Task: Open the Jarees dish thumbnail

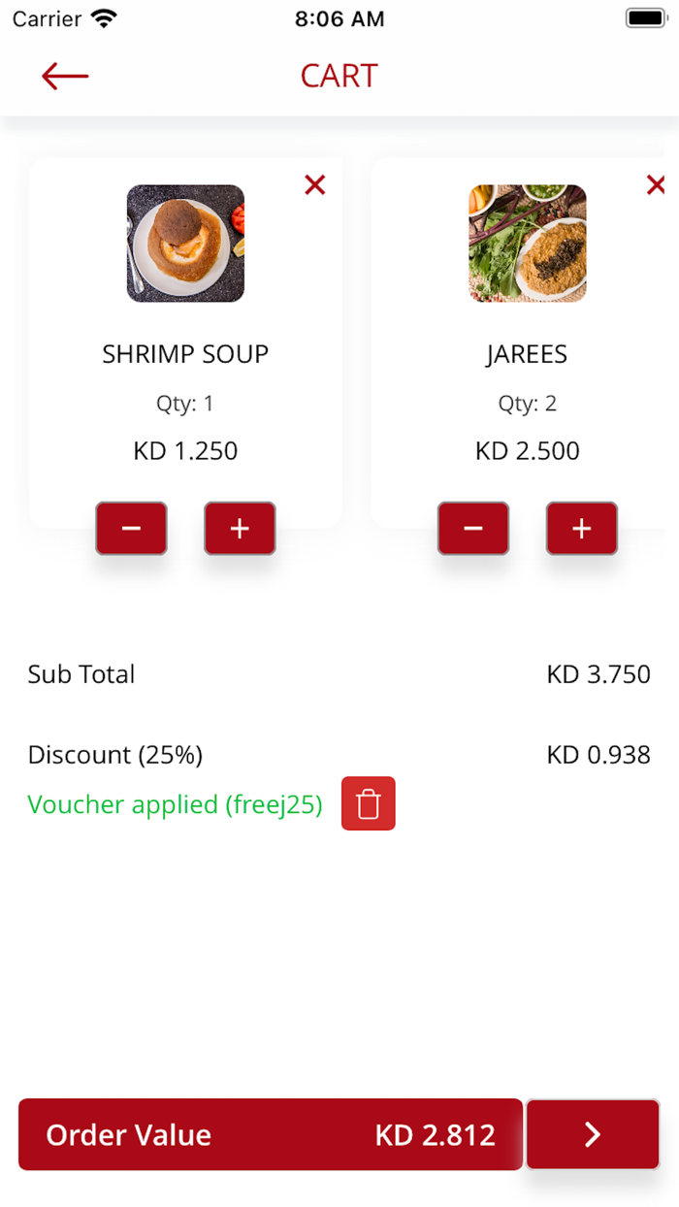Action: [528, 244]
